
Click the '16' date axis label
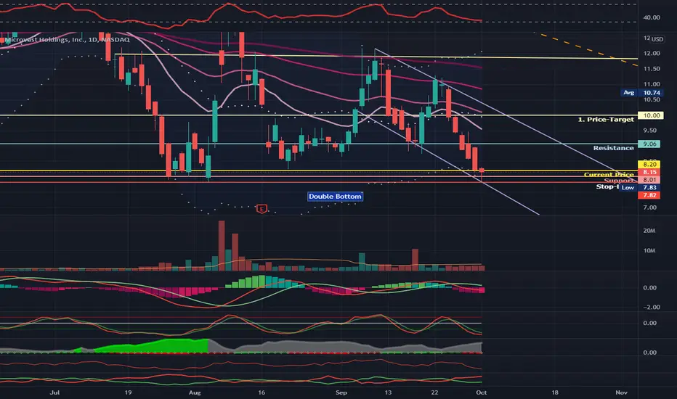click(x=262, y=392)
